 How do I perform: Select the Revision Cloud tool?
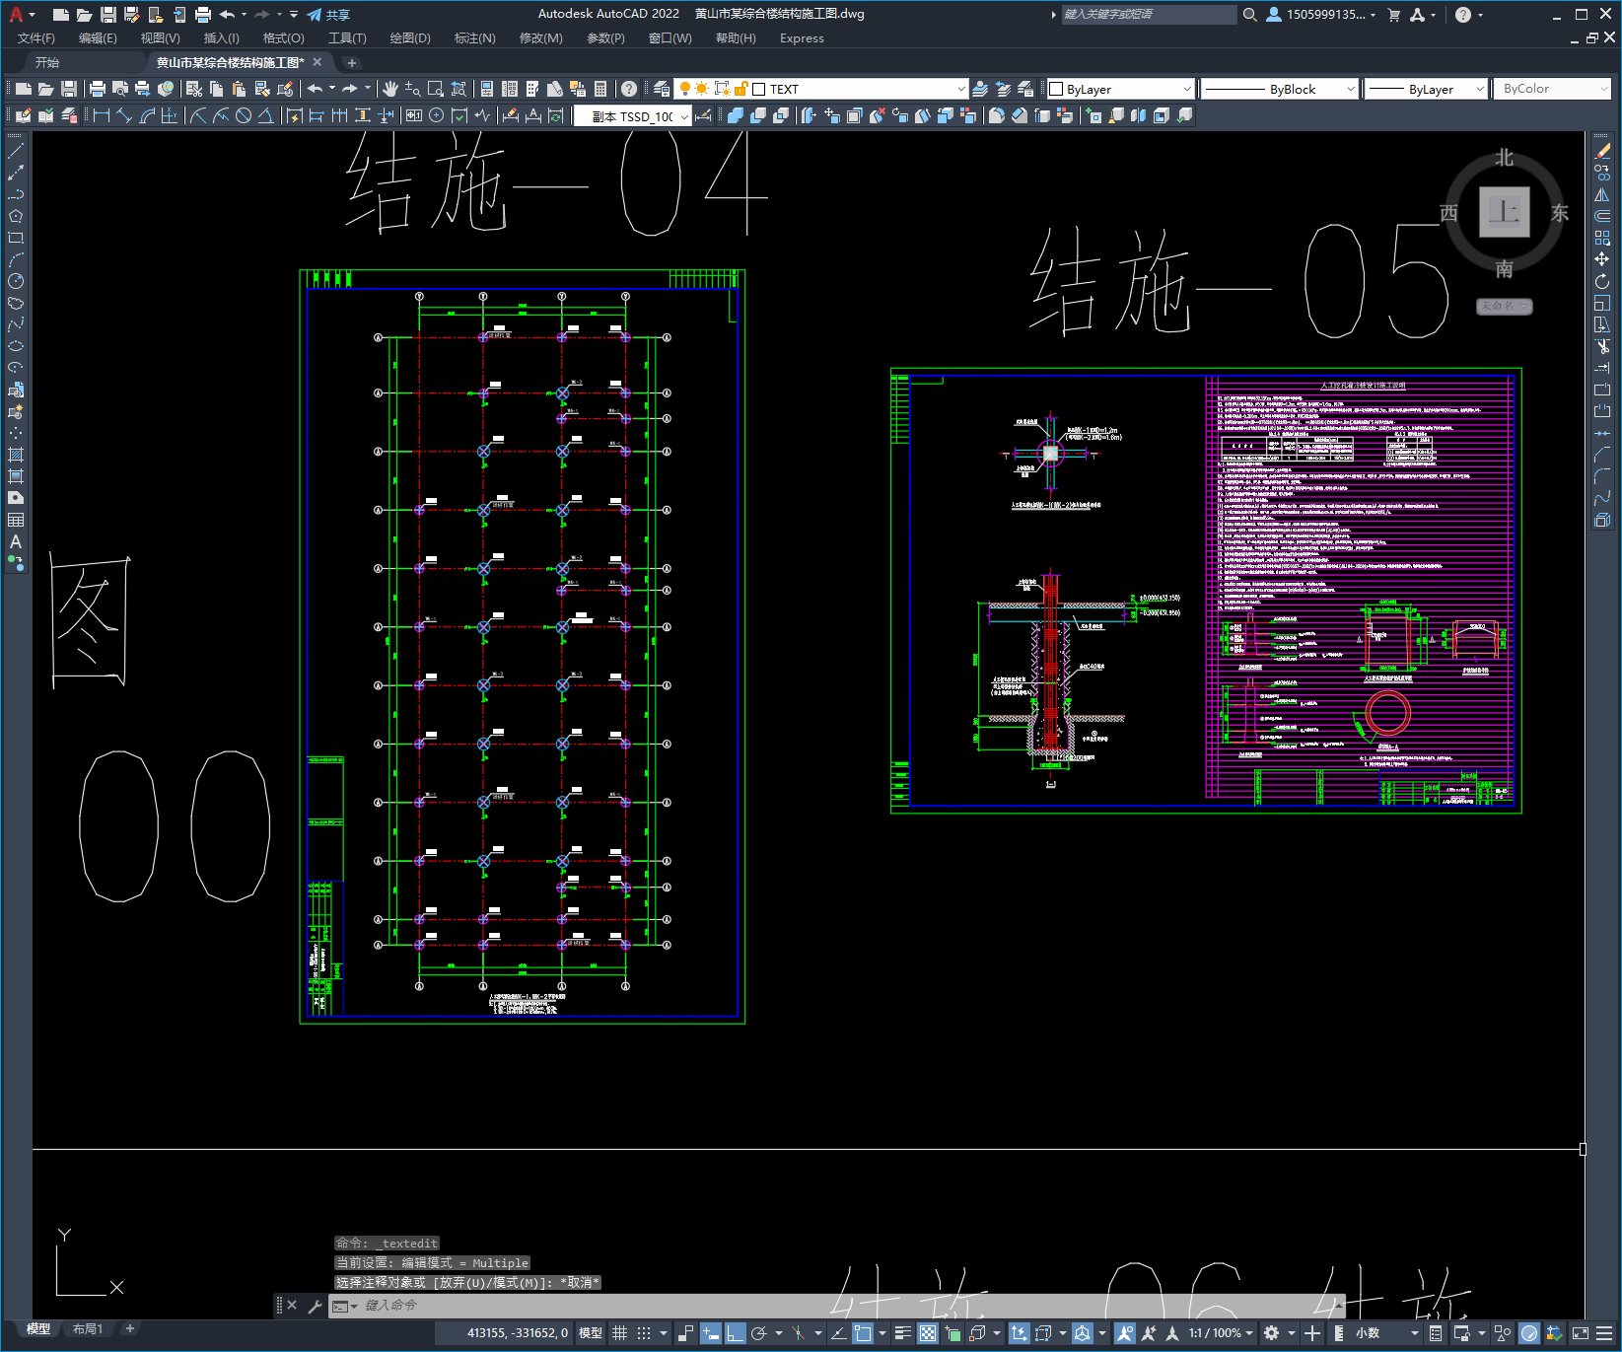pyautogui.click(x=16, y=303)
